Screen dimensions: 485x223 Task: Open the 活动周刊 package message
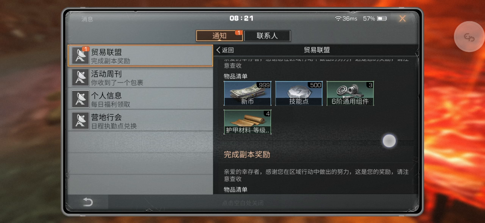point(140,77)
